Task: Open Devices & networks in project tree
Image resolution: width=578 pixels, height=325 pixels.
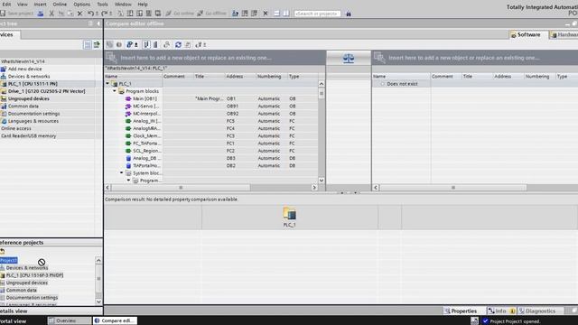Action: pos(29,76)
